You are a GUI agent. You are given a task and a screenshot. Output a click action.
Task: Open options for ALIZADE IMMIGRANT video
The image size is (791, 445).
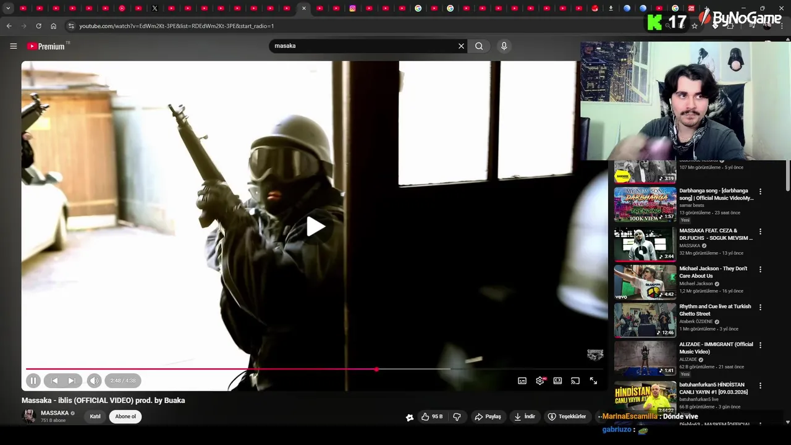[760, 345]
